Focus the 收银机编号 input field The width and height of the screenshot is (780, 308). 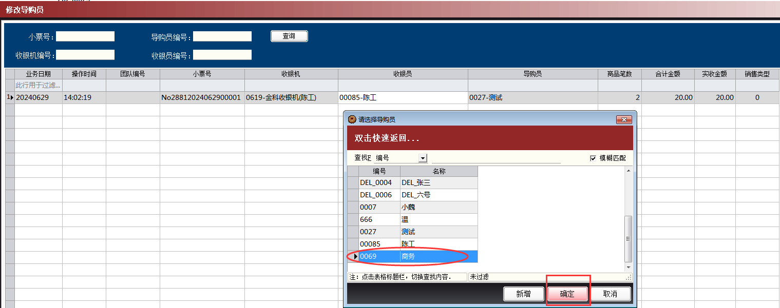click(x=85, y=55)
